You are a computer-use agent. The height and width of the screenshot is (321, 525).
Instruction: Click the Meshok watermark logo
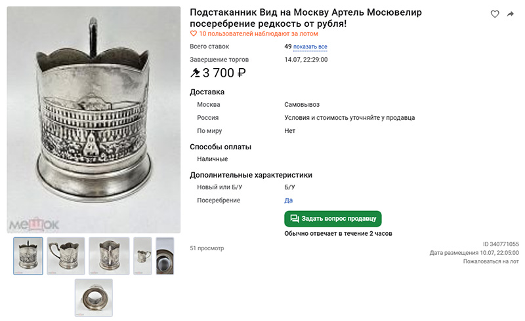tap(34, 225)
